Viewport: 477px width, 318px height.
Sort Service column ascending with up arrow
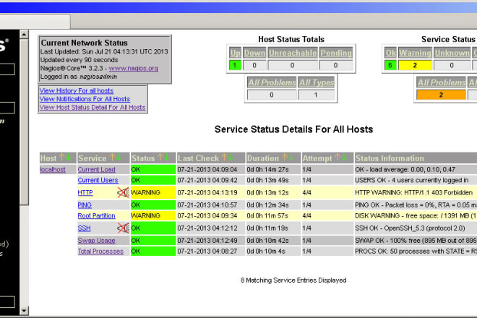[x=112, y=158]
